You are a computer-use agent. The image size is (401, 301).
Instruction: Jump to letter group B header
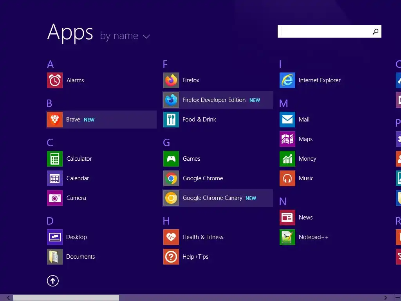tap(49, 103)
